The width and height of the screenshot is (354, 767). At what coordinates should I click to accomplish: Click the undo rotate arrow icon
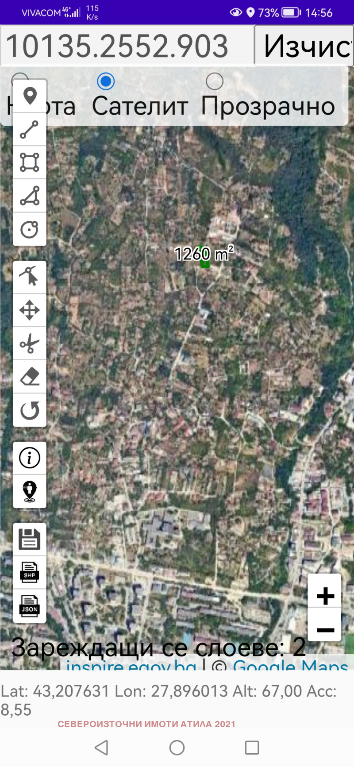click(x=30, y=410)
